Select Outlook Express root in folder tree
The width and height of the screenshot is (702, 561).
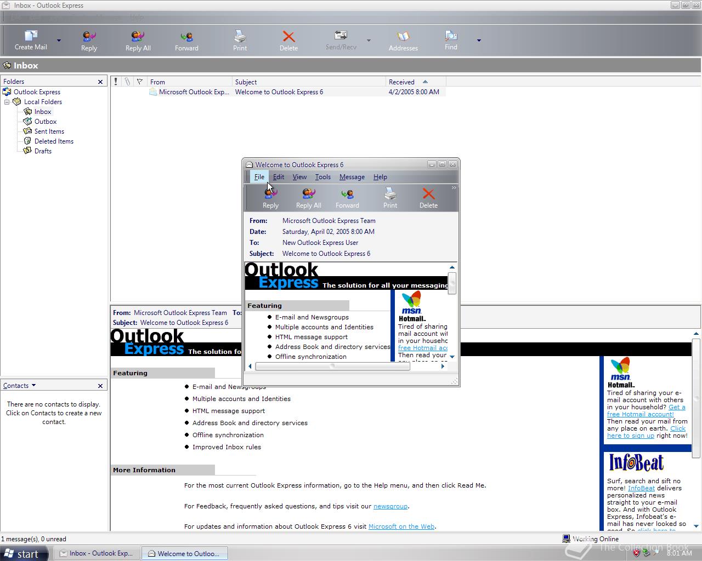click(x=37, y=92)
